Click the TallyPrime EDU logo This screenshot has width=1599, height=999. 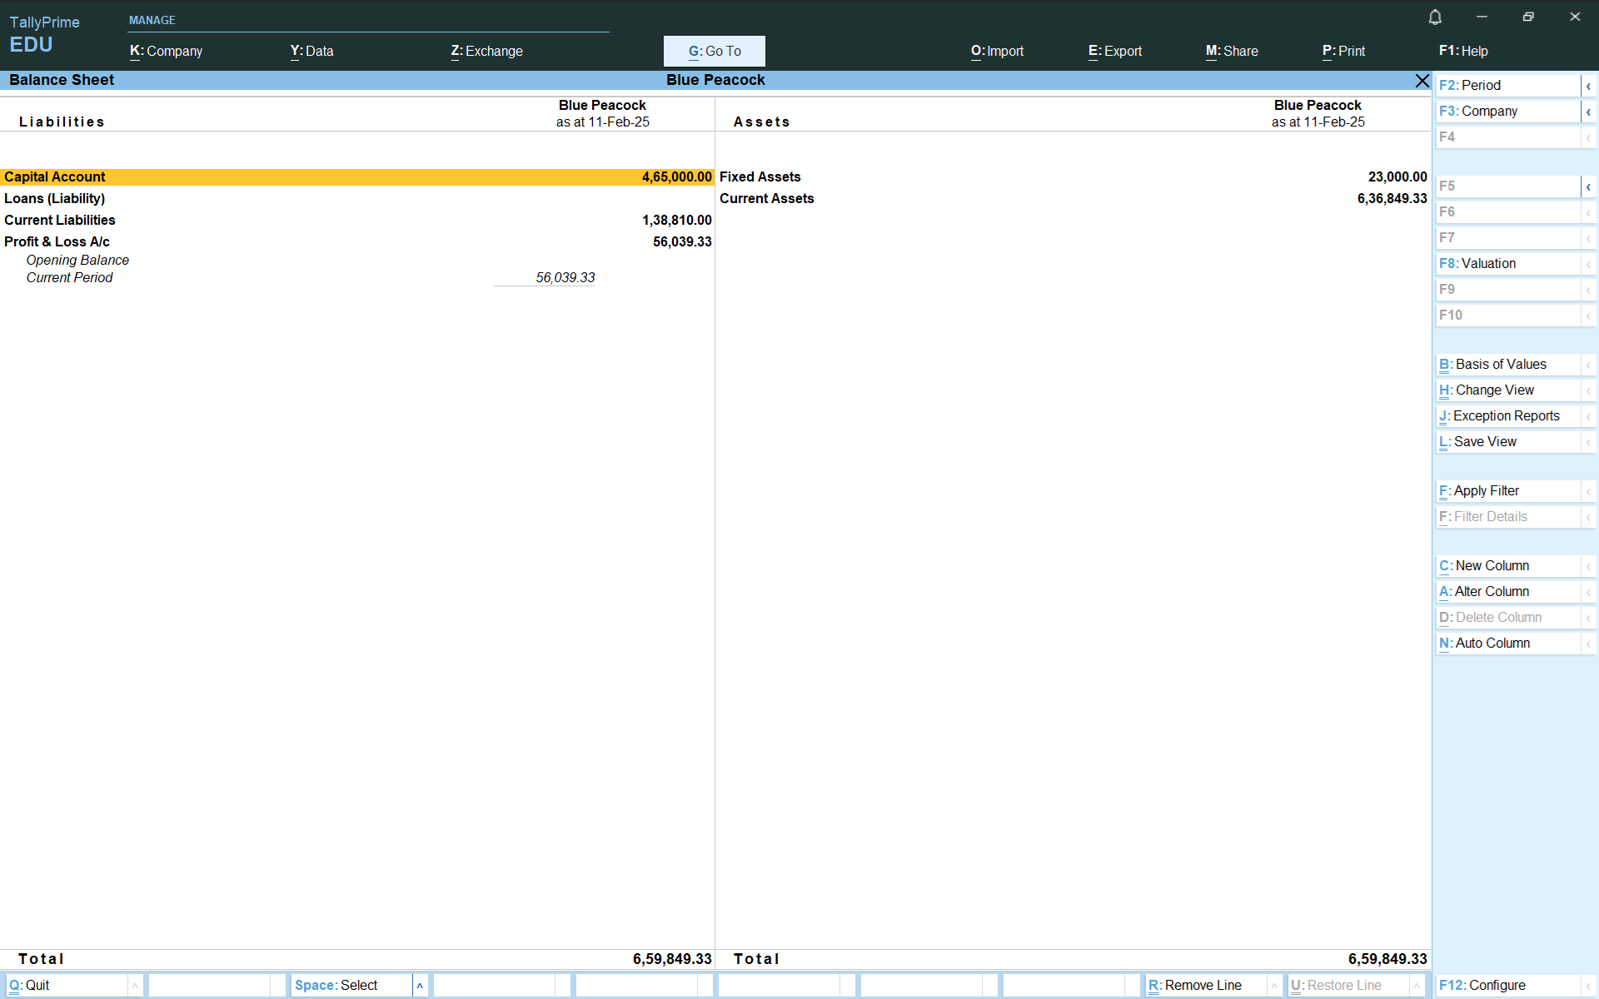(x=44, y=34)
